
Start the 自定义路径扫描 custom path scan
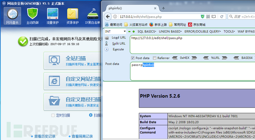(72, 102)
